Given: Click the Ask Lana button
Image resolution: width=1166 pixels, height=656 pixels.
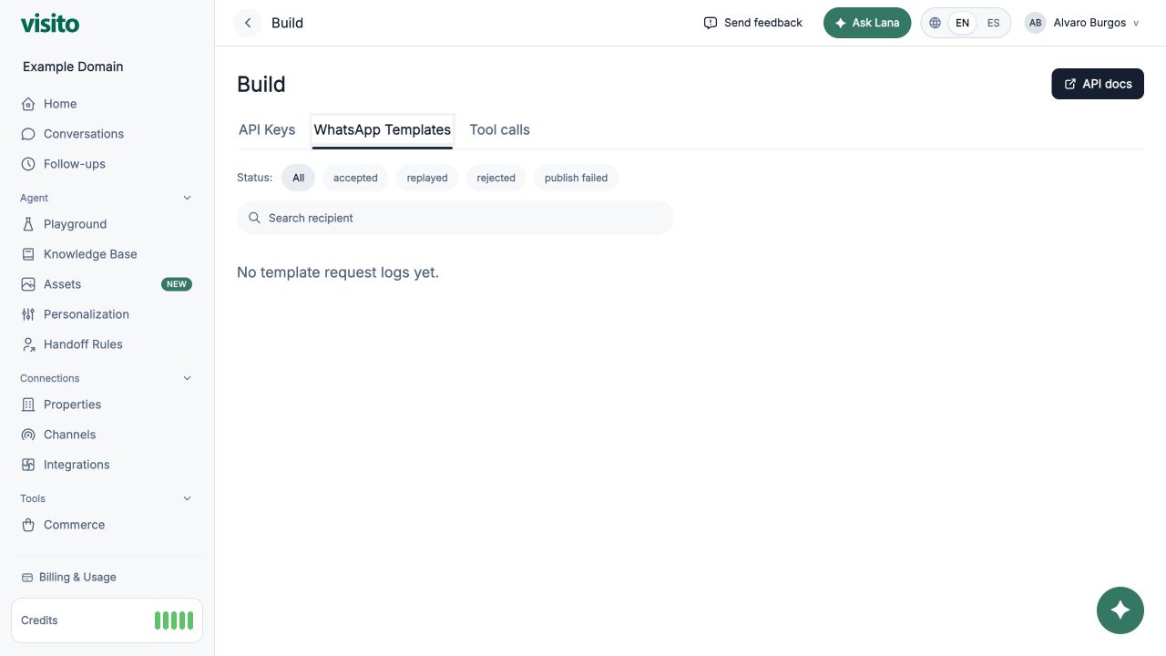Looking at the screenshot, I should pyautogui.click(x=867, y=23).
